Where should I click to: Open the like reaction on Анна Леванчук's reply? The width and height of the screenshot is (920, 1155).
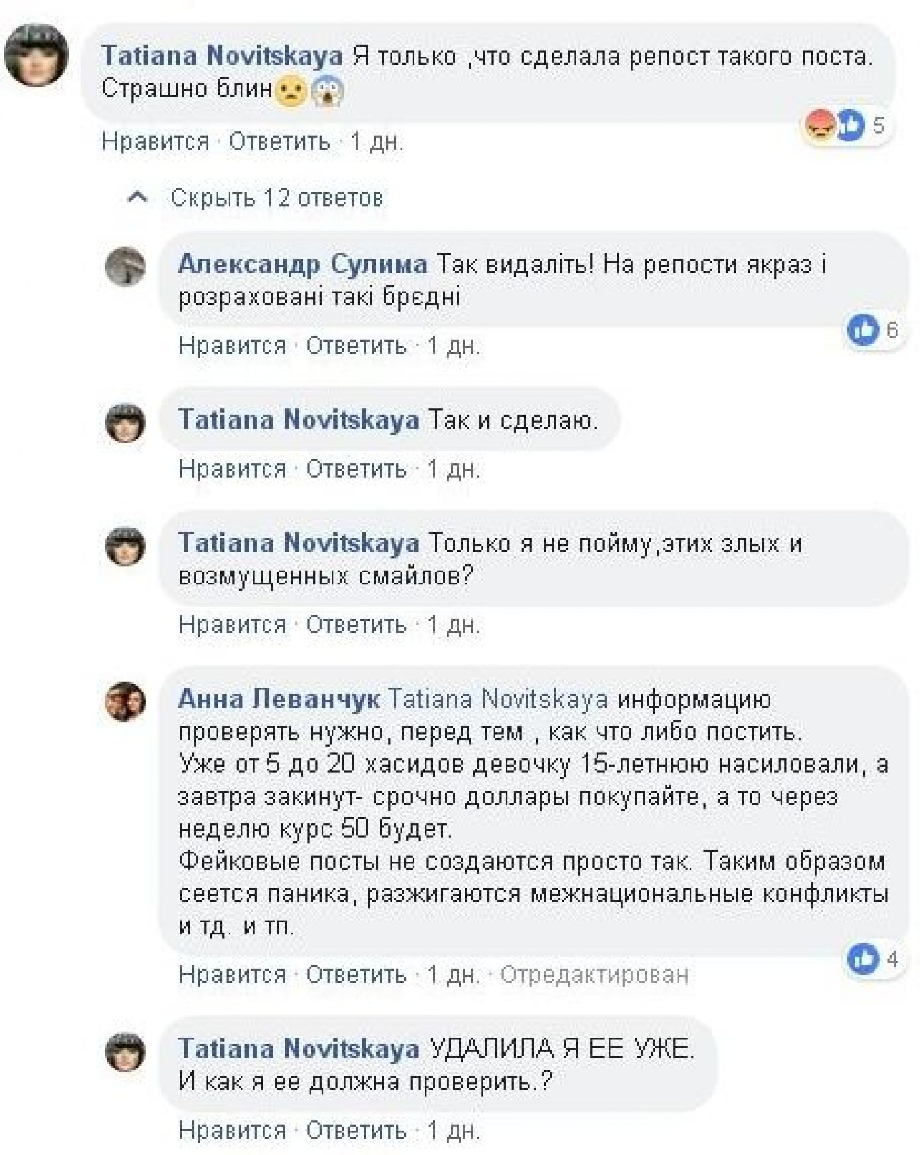(x=863, y=958)
